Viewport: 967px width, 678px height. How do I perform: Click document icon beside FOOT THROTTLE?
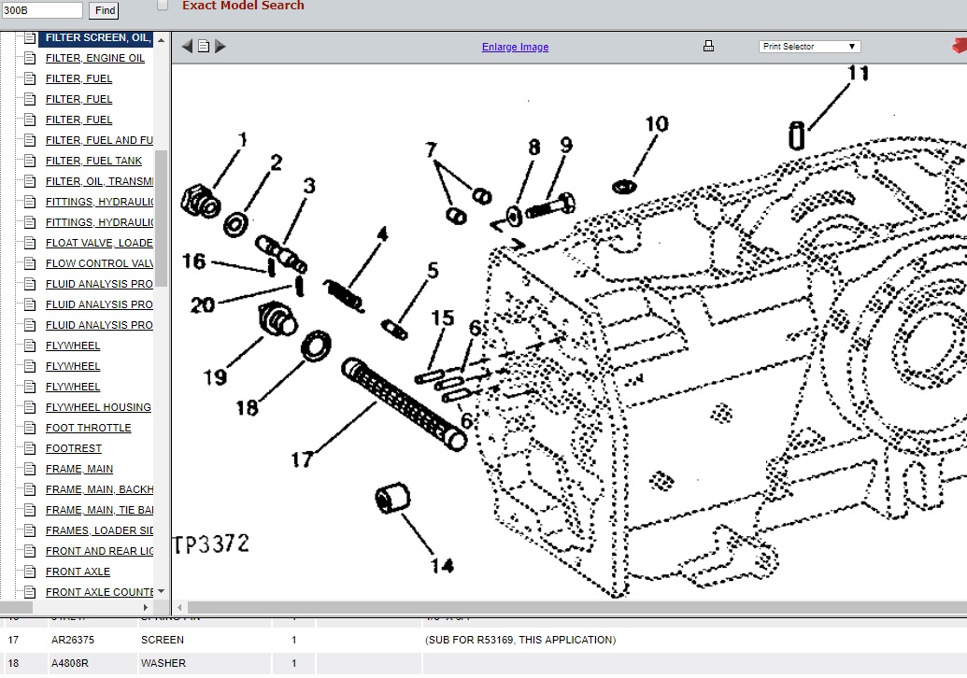click(x=29, y=428)
